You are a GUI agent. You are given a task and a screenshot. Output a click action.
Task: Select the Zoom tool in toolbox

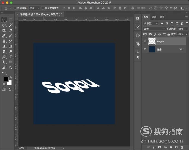point(11,67)
